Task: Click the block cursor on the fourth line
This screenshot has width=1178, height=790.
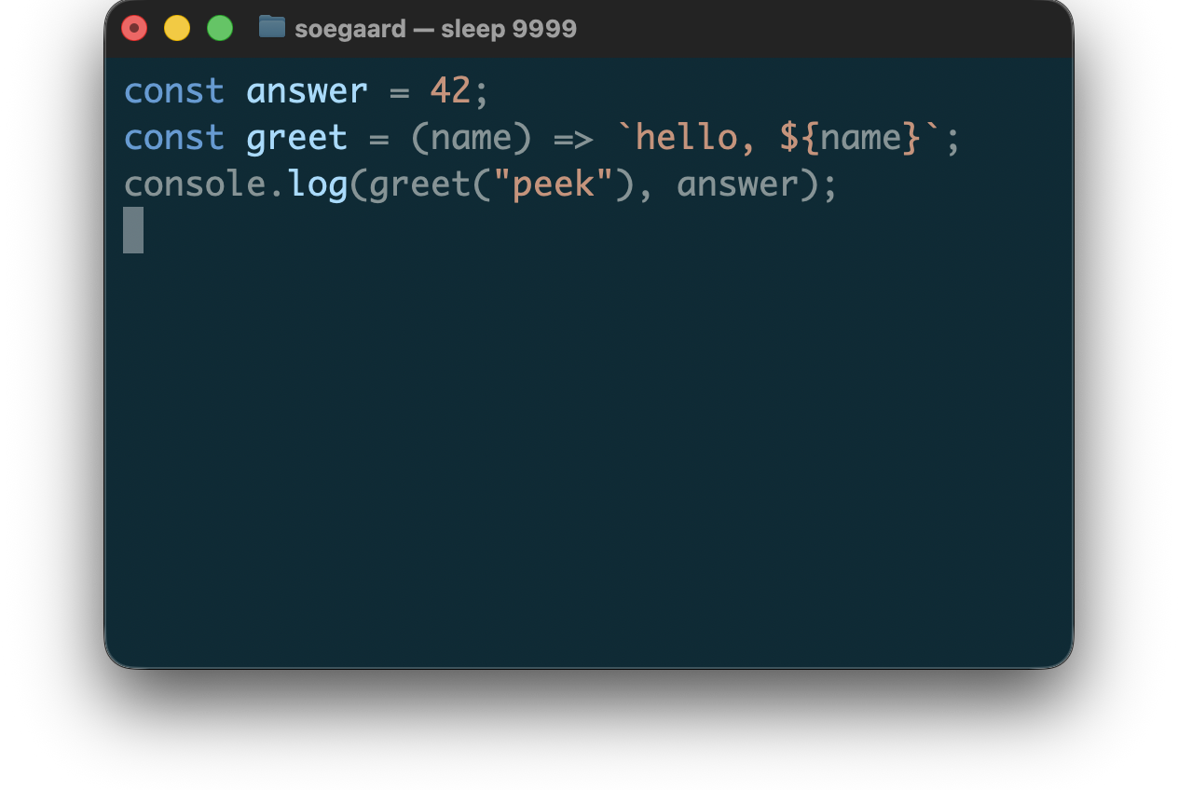Action: coord(133,230)
